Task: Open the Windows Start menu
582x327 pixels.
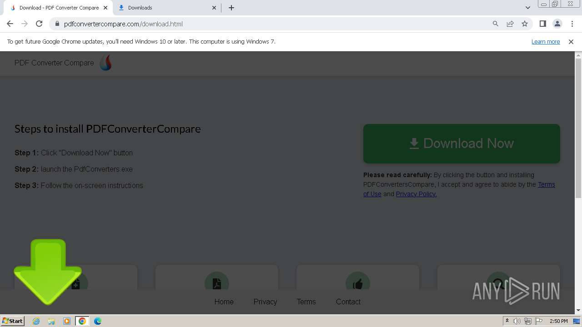Action: click(13, 321)
